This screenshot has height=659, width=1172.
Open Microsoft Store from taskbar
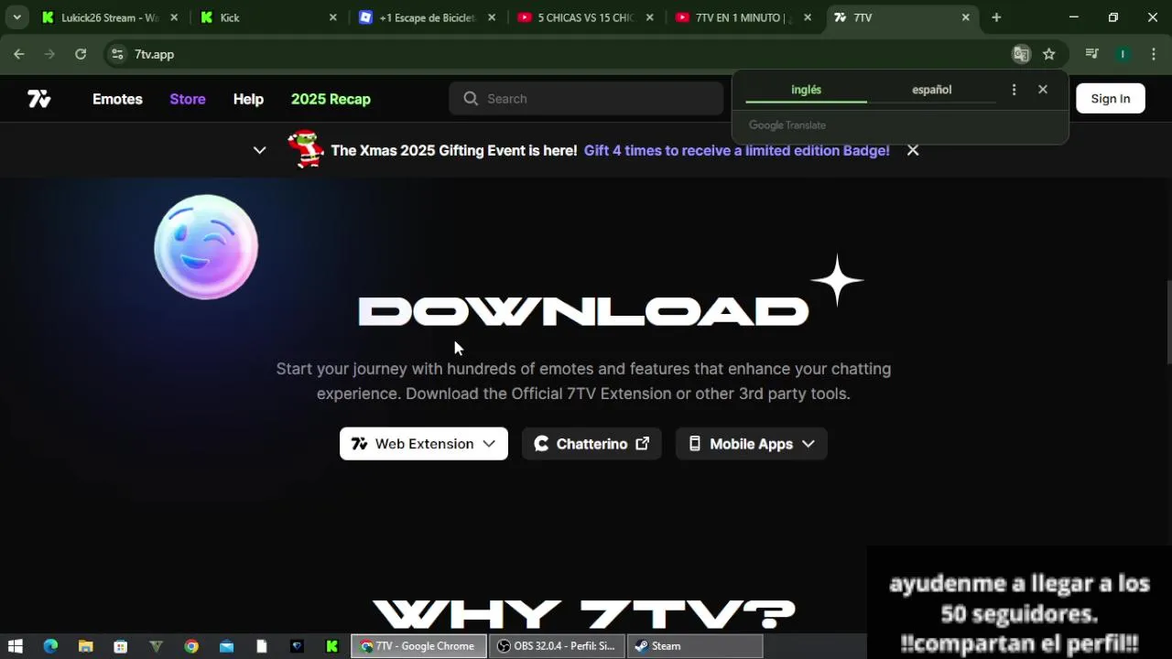pyautogui.click(x=120, y=646)
